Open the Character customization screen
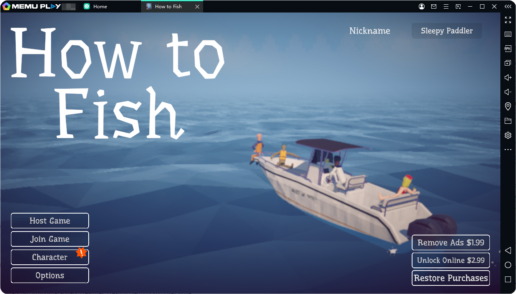 point(50,257)
